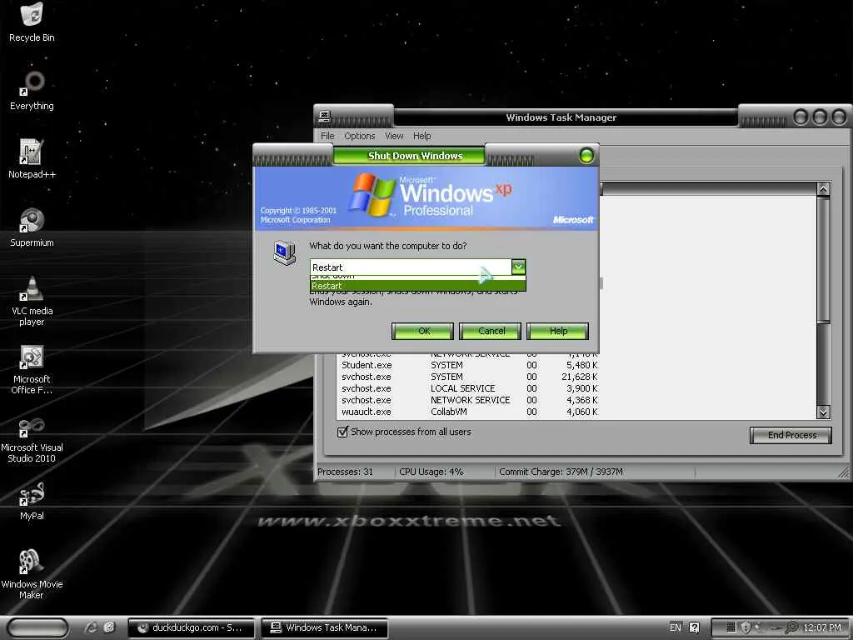Select the Student.exe process row

tap(469, 365)
